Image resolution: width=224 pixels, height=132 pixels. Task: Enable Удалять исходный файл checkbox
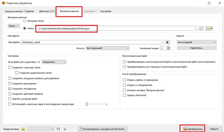point(10,99)
